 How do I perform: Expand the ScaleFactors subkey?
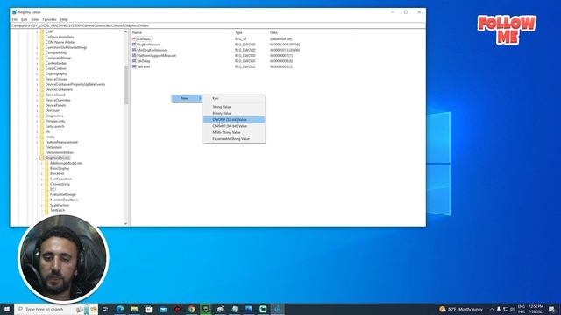pyautogui.click(x=41, y=205)
